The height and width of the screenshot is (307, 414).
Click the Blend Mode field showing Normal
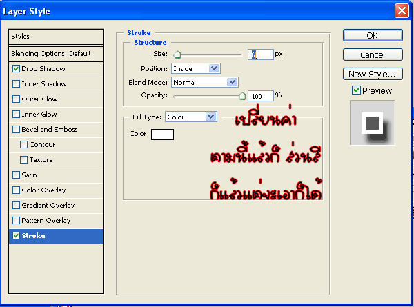[205, 82]
